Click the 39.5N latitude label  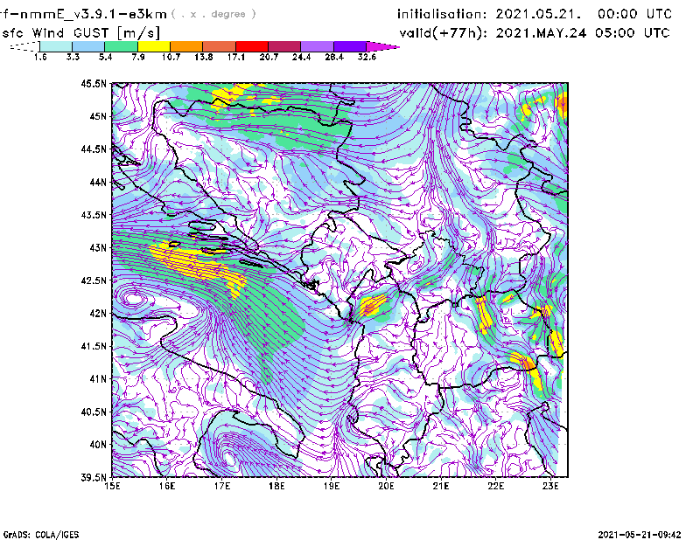[x=94, y=477]
